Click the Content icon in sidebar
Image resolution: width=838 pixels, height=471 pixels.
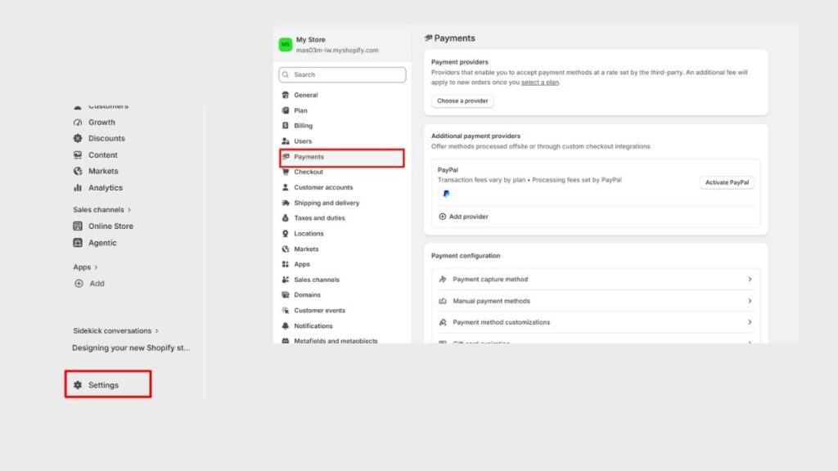[78, 155]
